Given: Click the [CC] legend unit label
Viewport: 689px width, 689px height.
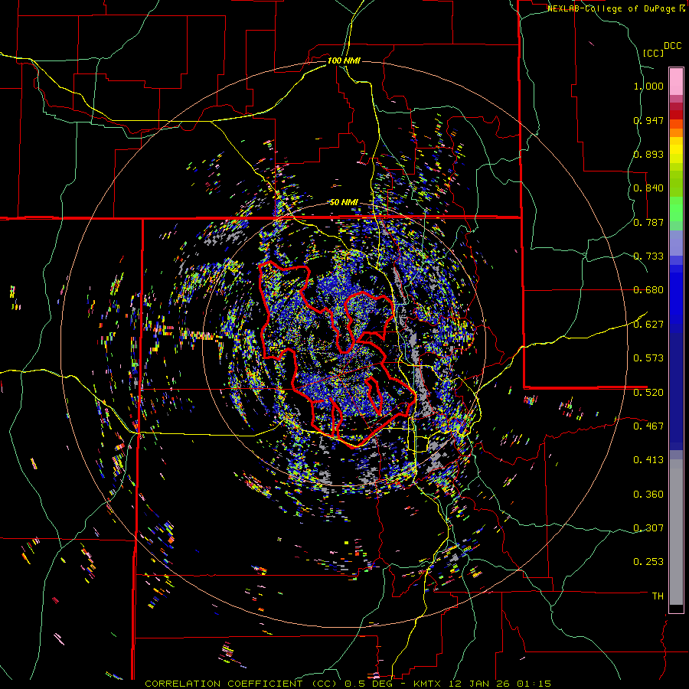Looking at the screenshot, I should coord(653,53).
